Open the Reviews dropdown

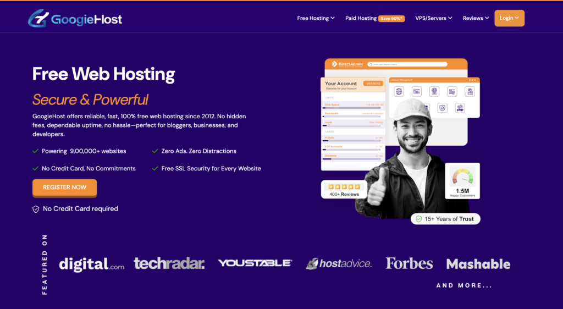pyautogui.click(x=476, y=18)
